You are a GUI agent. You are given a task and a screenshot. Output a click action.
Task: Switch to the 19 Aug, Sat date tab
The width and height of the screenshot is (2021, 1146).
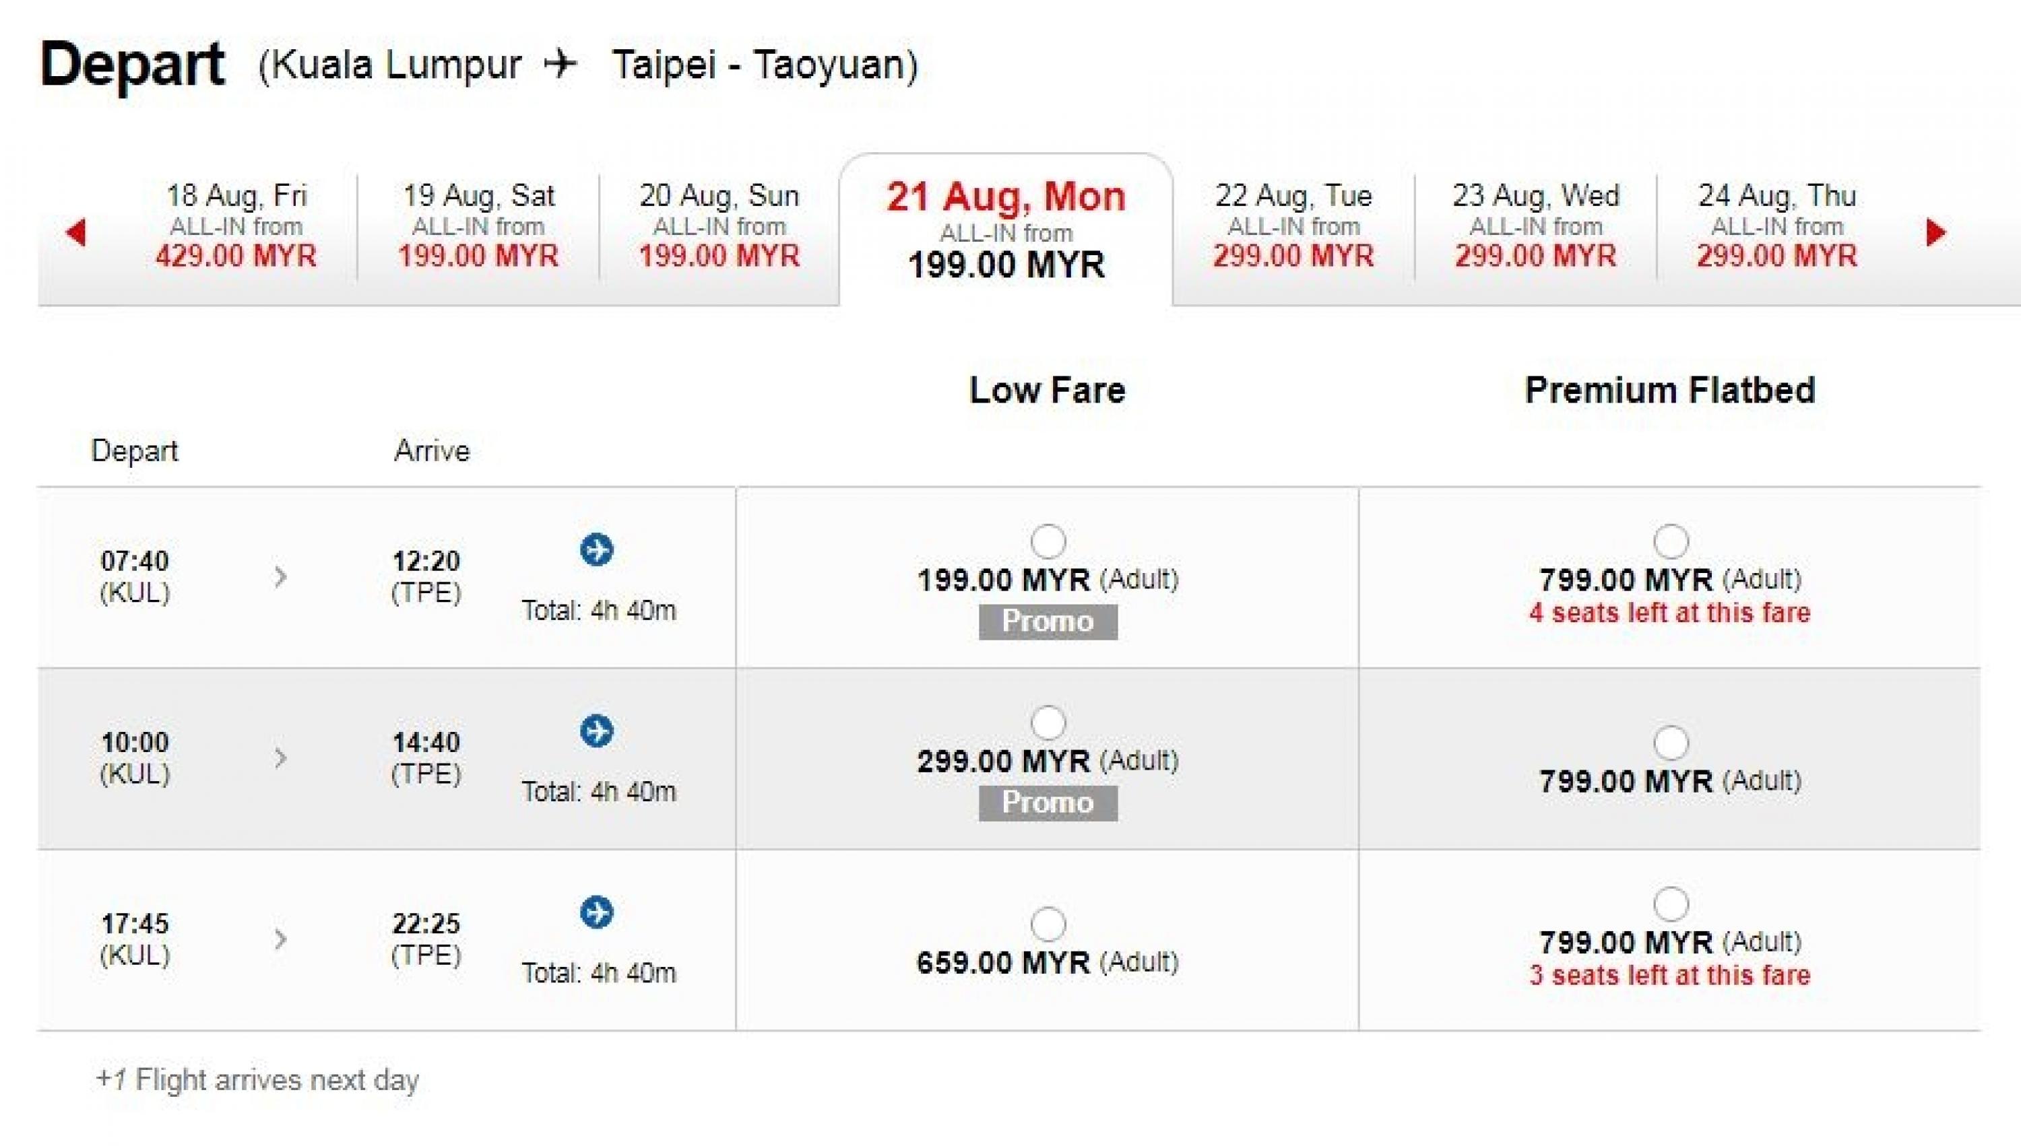coord(478,227)
